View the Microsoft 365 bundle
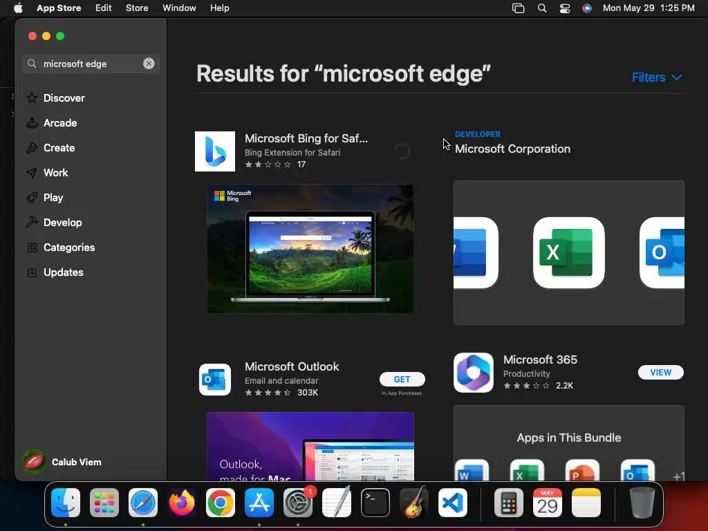708x531 pixels. [x=660, y=373]
